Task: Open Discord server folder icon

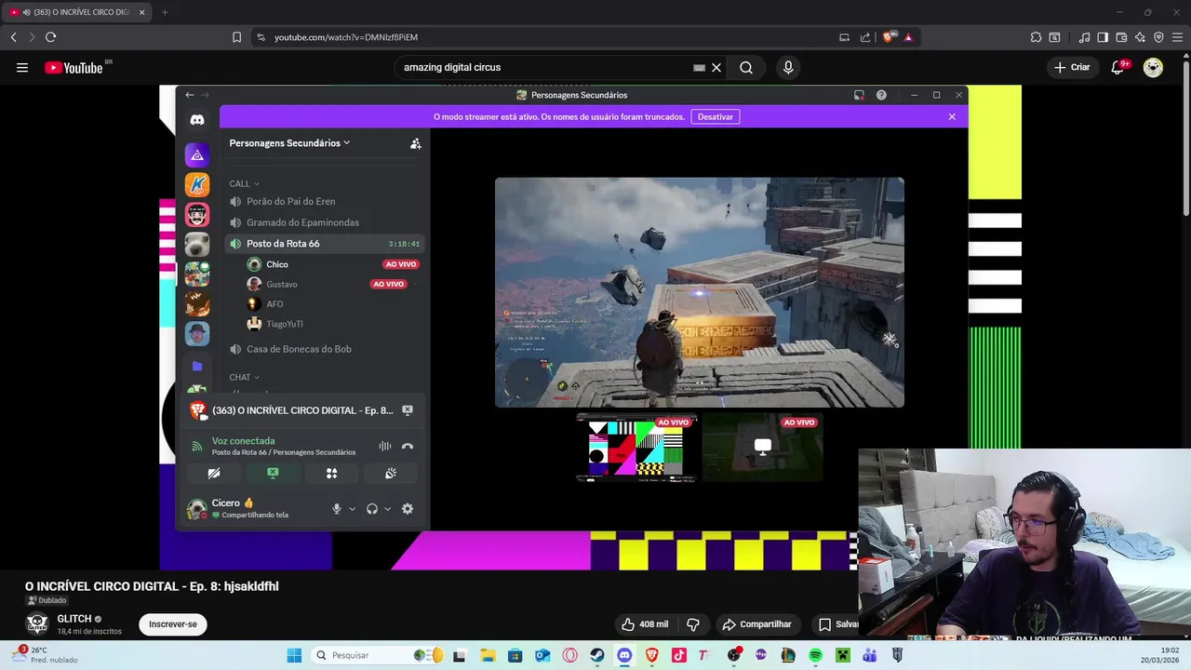Action: (197, 367)
